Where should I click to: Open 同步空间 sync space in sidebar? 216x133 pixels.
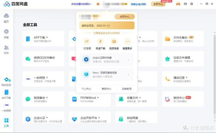coord(6,81)
